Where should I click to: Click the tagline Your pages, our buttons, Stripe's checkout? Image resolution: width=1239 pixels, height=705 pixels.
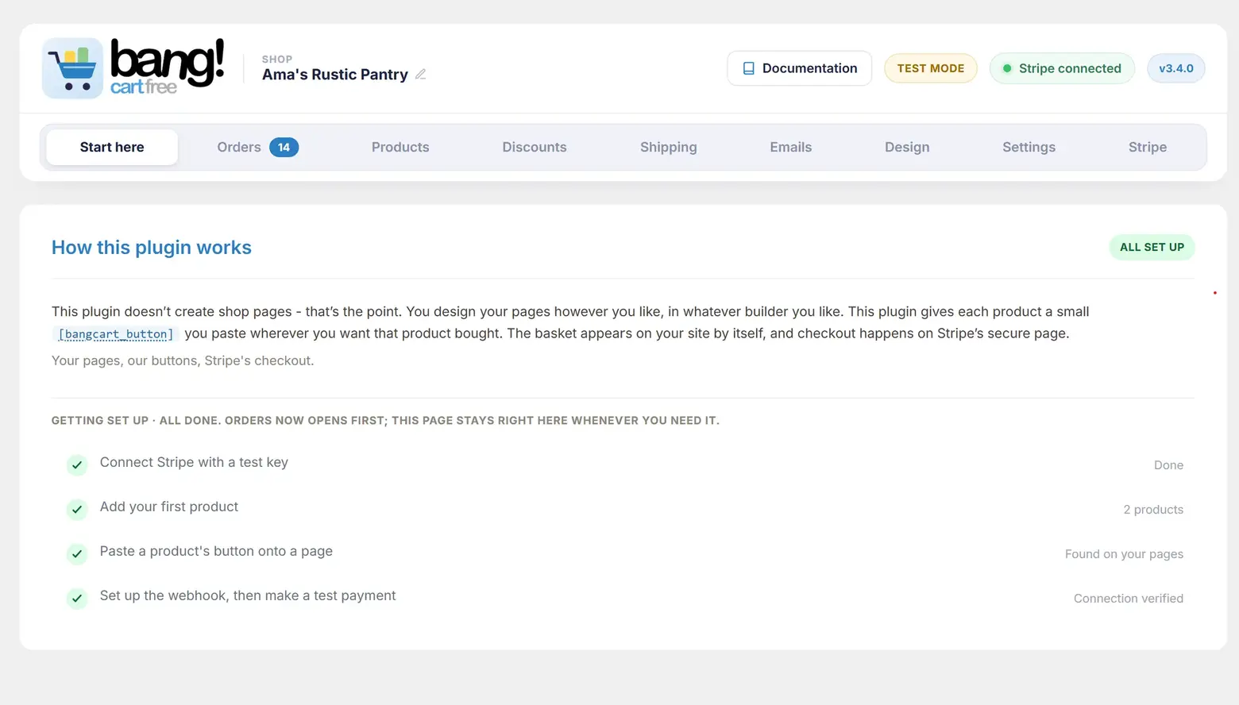coord(183,360)
